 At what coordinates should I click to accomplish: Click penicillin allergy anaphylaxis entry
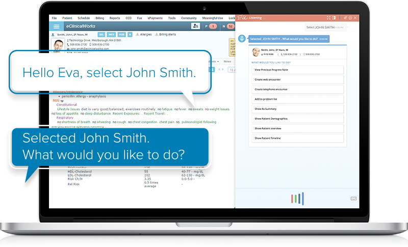84,96
